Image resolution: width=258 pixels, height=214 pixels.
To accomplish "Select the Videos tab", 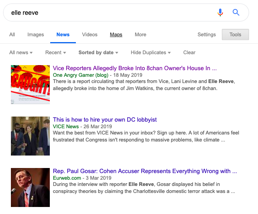I will coord(90,35).
